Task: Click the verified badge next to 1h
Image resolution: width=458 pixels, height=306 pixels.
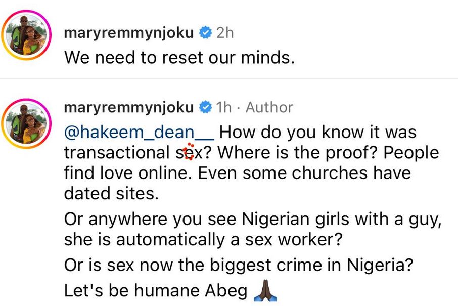Action: [205, 107]
